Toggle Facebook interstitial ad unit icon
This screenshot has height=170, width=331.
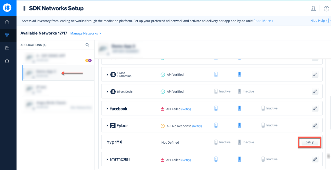[x=239, y=108]
